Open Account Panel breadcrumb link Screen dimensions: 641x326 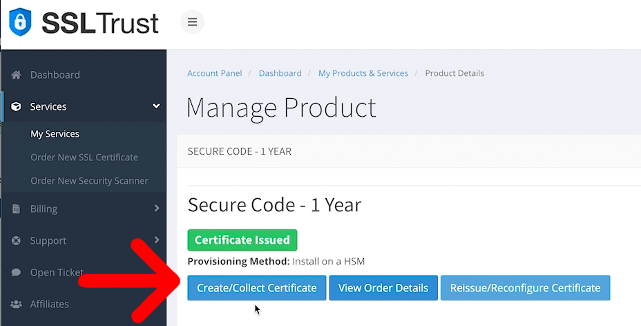pos(215,73)
